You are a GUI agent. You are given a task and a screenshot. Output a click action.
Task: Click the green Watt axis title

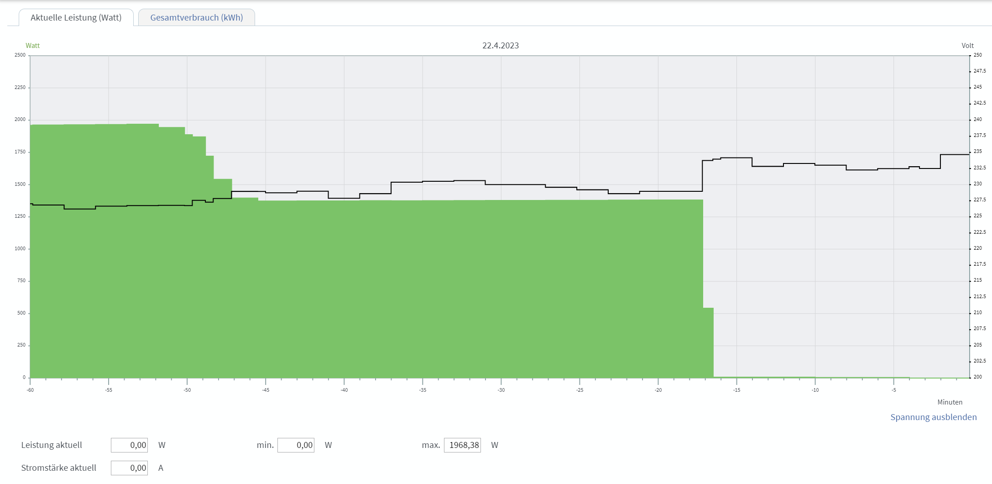(x=32, y=46)
